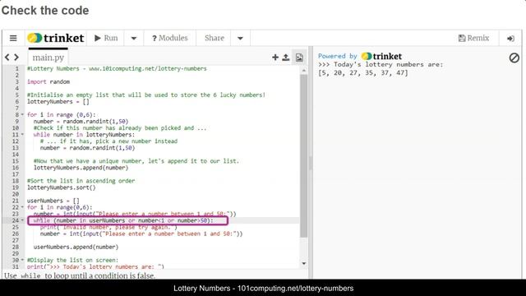
Task: Collapse the for loop at line 22
Action: pyautogui.click(x=22, y=207)
